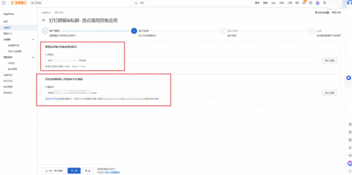Click the 取消 button
Image resolution: width=352 pixels, height=175 pixels.
click(x=88, y=171)
